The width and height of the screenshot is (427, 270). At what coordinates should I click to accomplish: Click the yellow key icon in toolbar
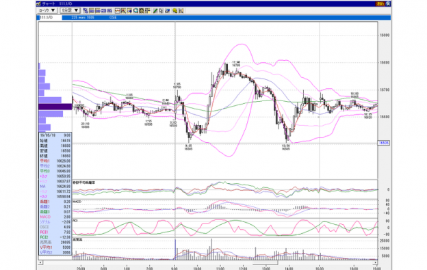174,11
